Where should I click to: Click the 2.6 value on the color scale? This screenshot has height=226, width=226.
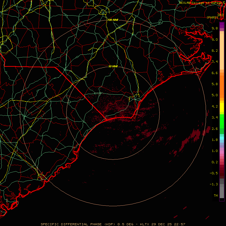[215, 129]
